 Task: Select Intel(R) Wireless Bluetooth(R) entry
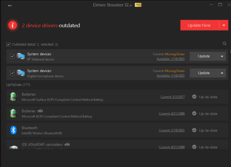[x=42, y=133]
